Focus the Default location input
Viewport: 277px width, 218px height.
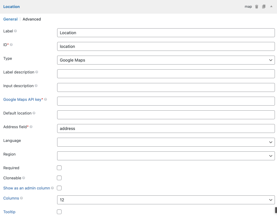point(166,115)
